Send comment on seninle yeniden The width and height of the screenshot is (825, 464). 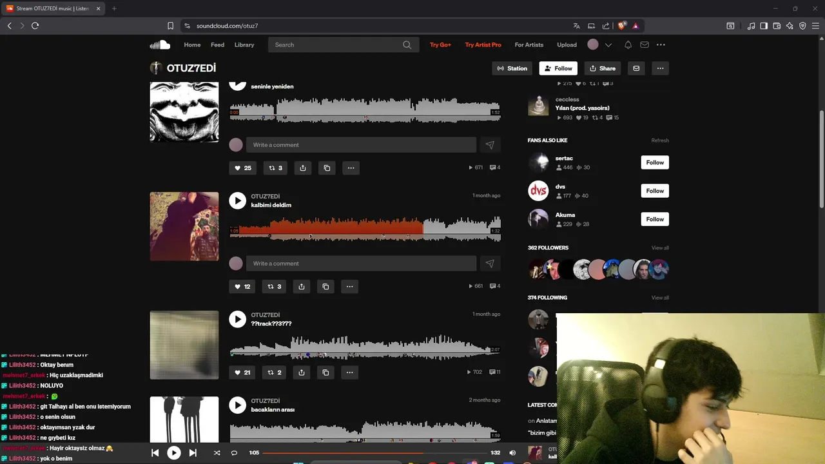490,145
